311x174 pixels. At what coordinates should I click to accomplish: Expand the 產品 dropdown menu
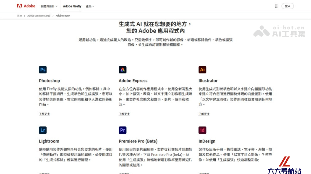tap(90, 6)
